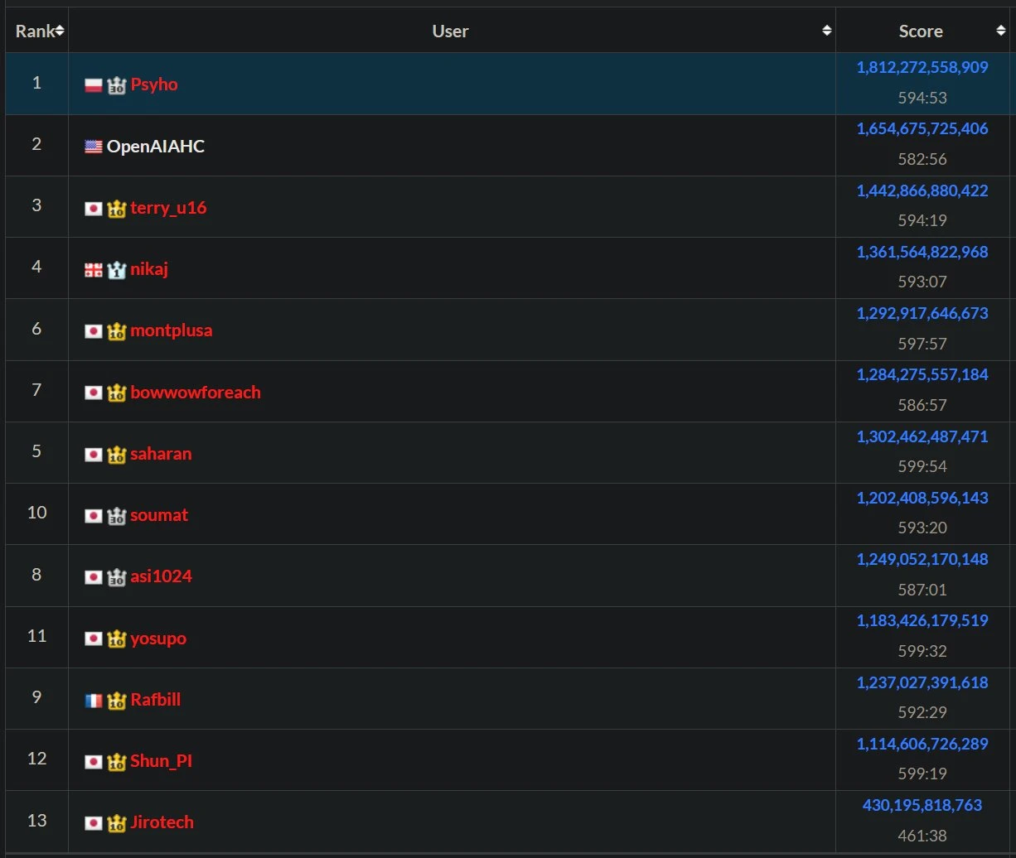Click yosupo's username
1016x858 pixels.
(x=158, y=638)
